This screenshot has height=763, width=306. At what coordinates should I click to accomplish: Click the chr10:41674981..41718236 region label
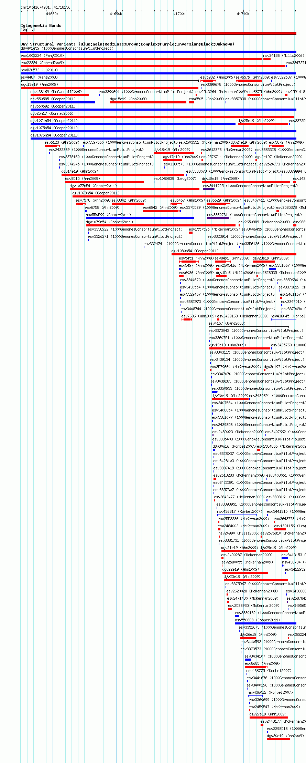45,7
